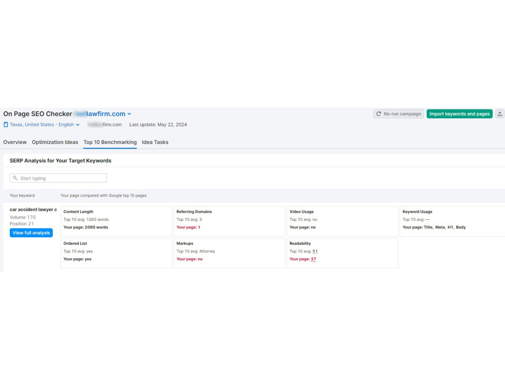Image resolution: width=505 pixels, height=379 pixels.
Task: Click 'Last update: May 22, 2024' text
Action: pyautogui.click(x=158, y=124)
